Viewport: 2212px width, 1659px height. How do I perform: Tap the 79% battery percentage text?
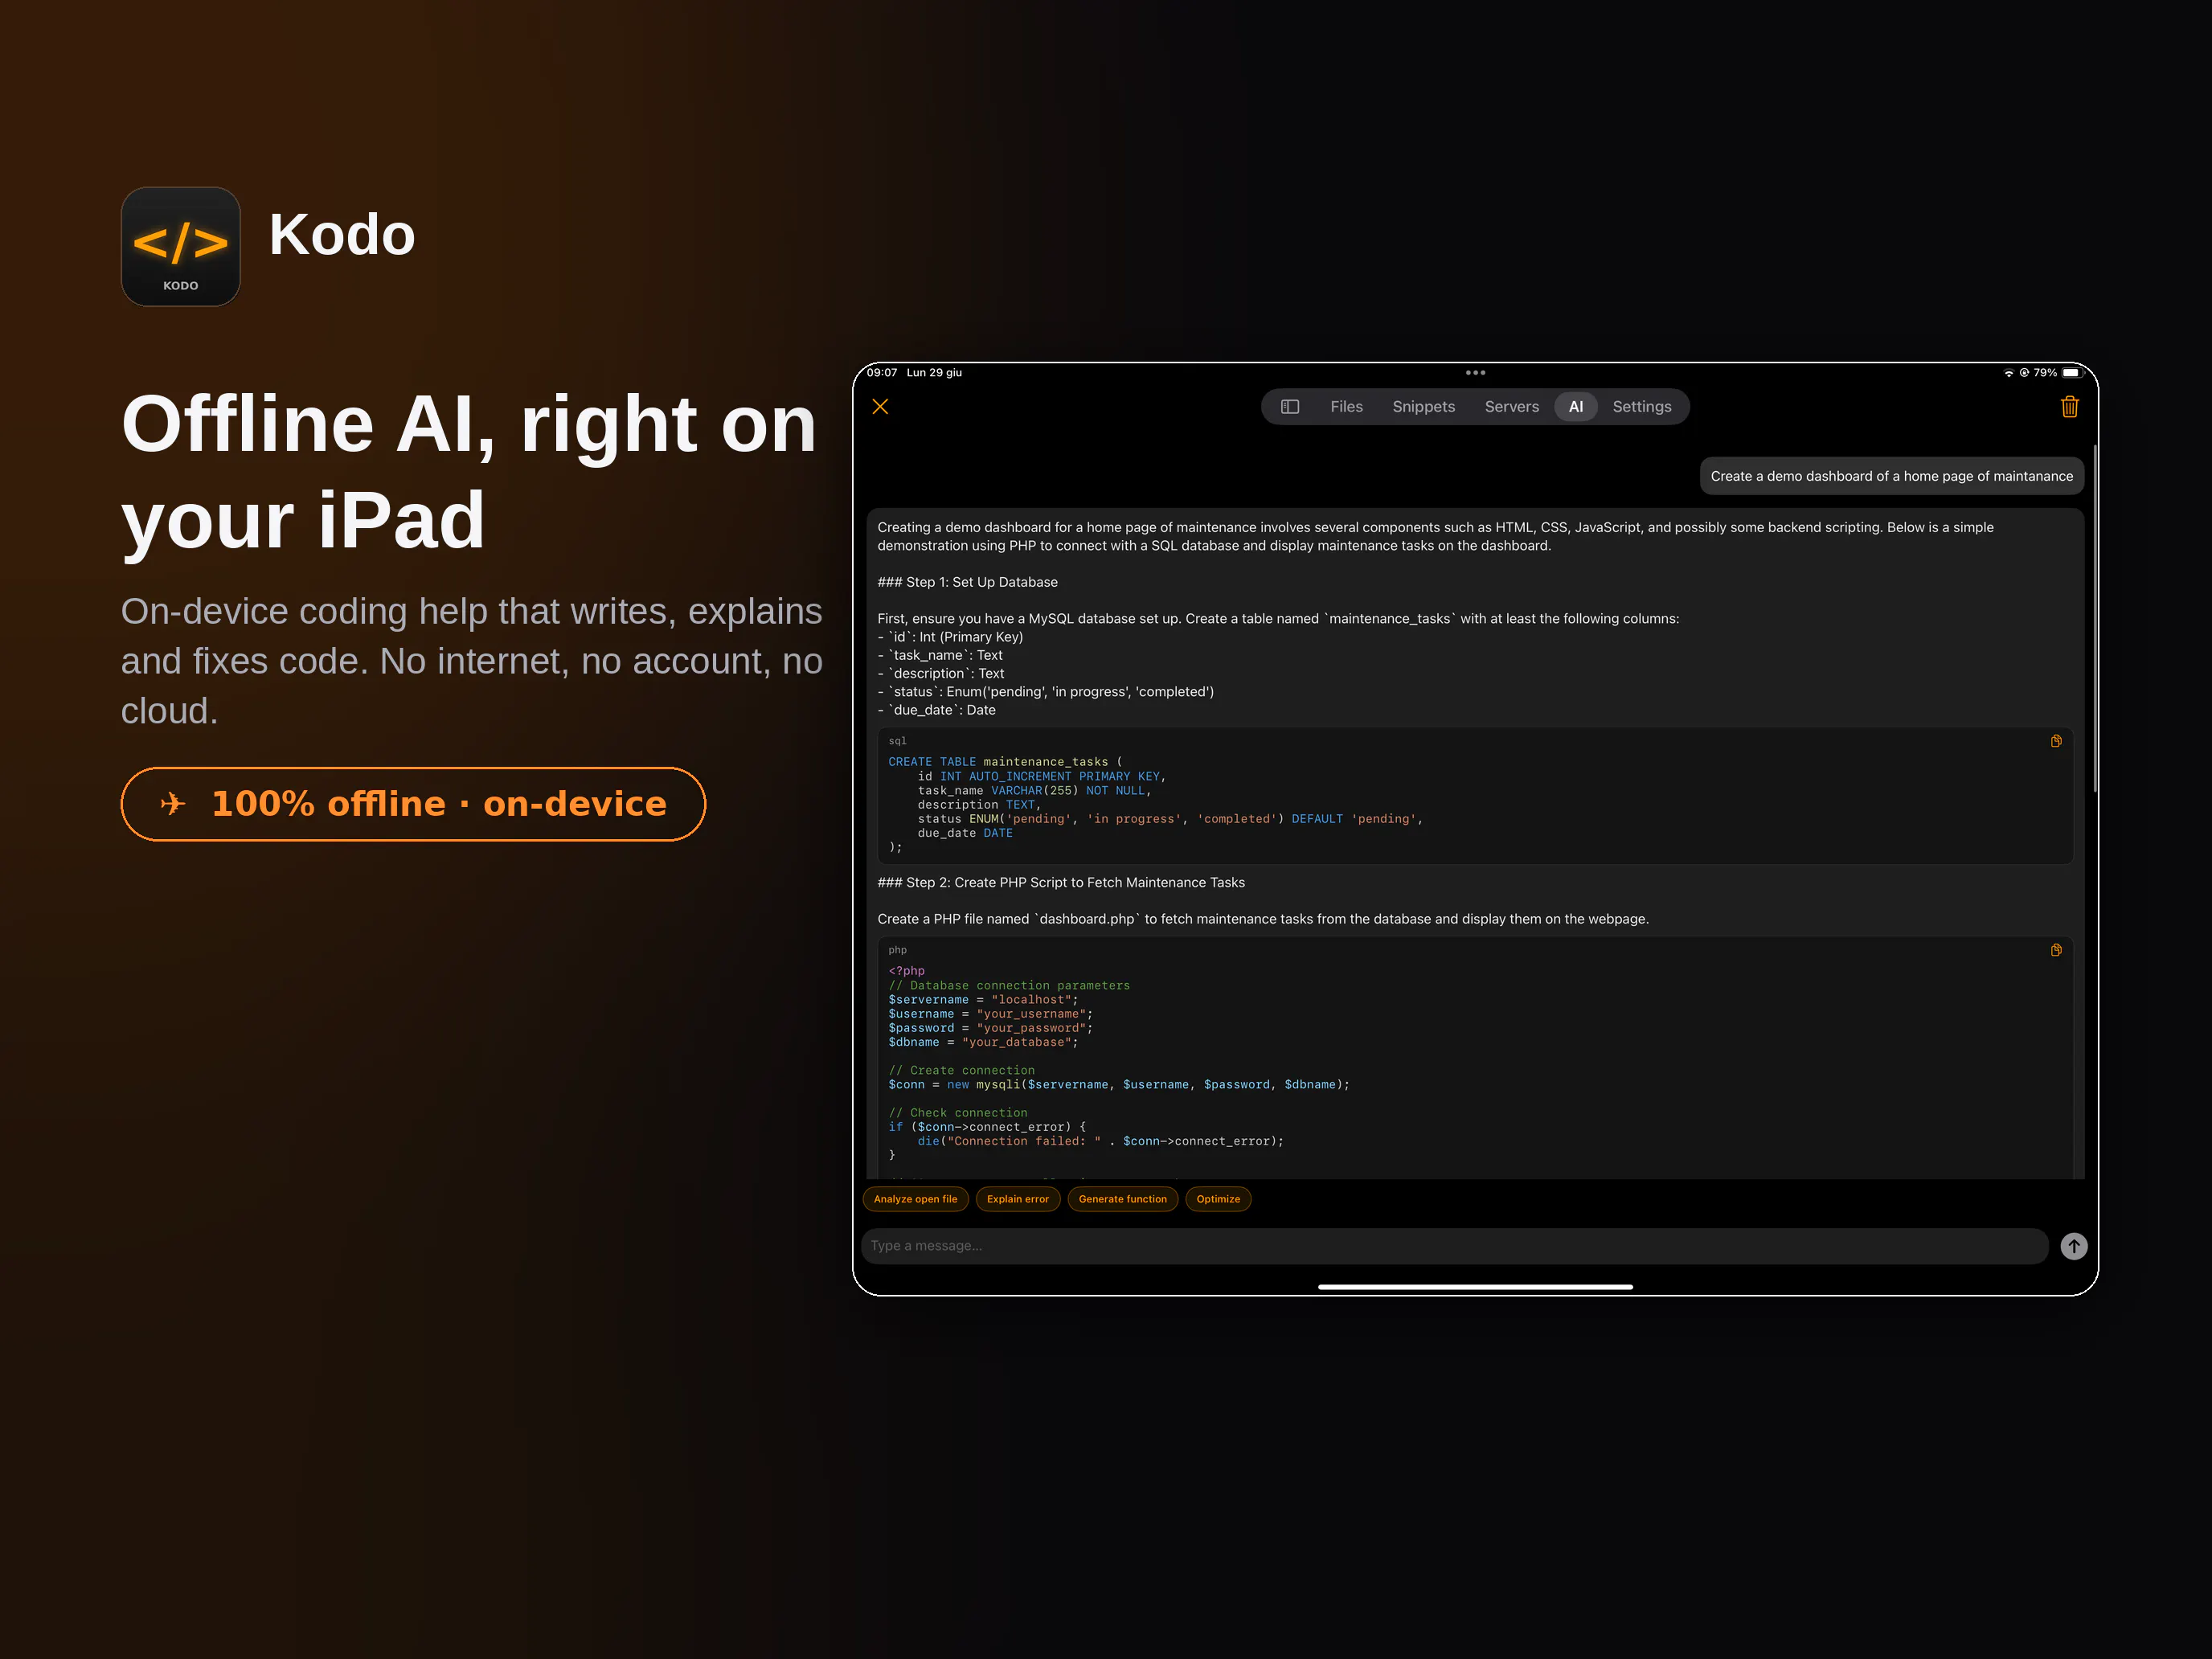[x=2045, y=373]
